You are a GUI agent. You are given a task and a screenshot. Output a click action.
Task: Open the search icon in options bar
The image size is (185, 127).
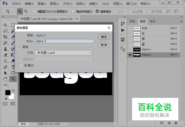(x=168, y=11)
